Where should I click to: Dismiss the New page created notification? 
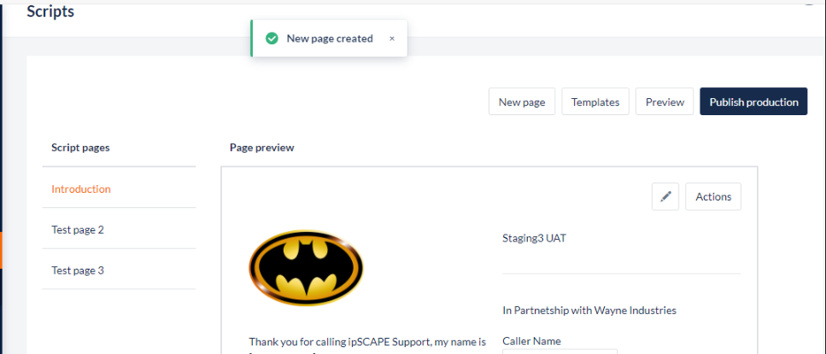[x=392, y=38]
